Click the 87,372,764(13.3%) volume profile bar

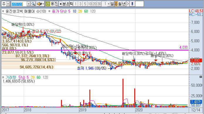(26, 56)
